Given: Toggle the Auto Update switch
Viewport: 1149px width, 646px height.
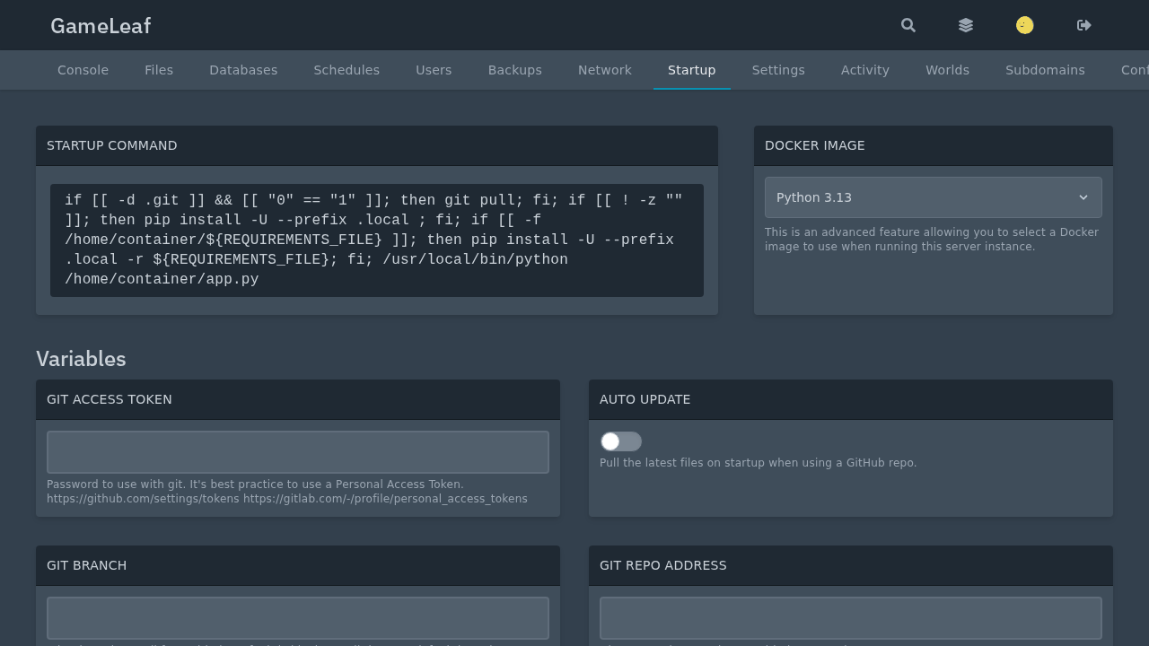Looking at the screenshot, I should click(x=621, y=441).
